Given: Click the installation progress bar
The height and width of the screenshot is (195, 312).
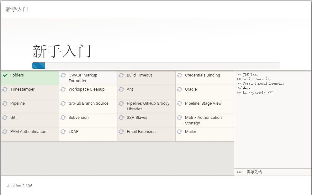Looking at the screenshot, I should [x=156, y=66].
